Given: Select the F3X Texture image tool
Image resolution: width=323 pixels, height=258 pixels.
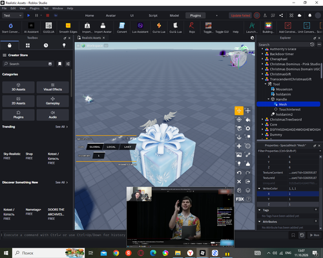Looking at the screenshot, I should coord(239,155).
